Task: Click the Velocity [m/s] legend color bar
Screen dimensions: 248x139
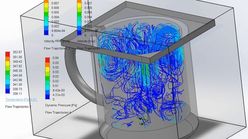Action: [x=79, y=17]
